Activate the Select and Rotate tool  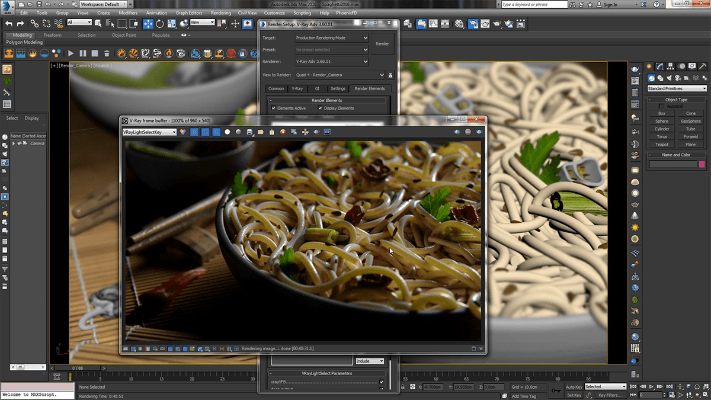[160, 23]
